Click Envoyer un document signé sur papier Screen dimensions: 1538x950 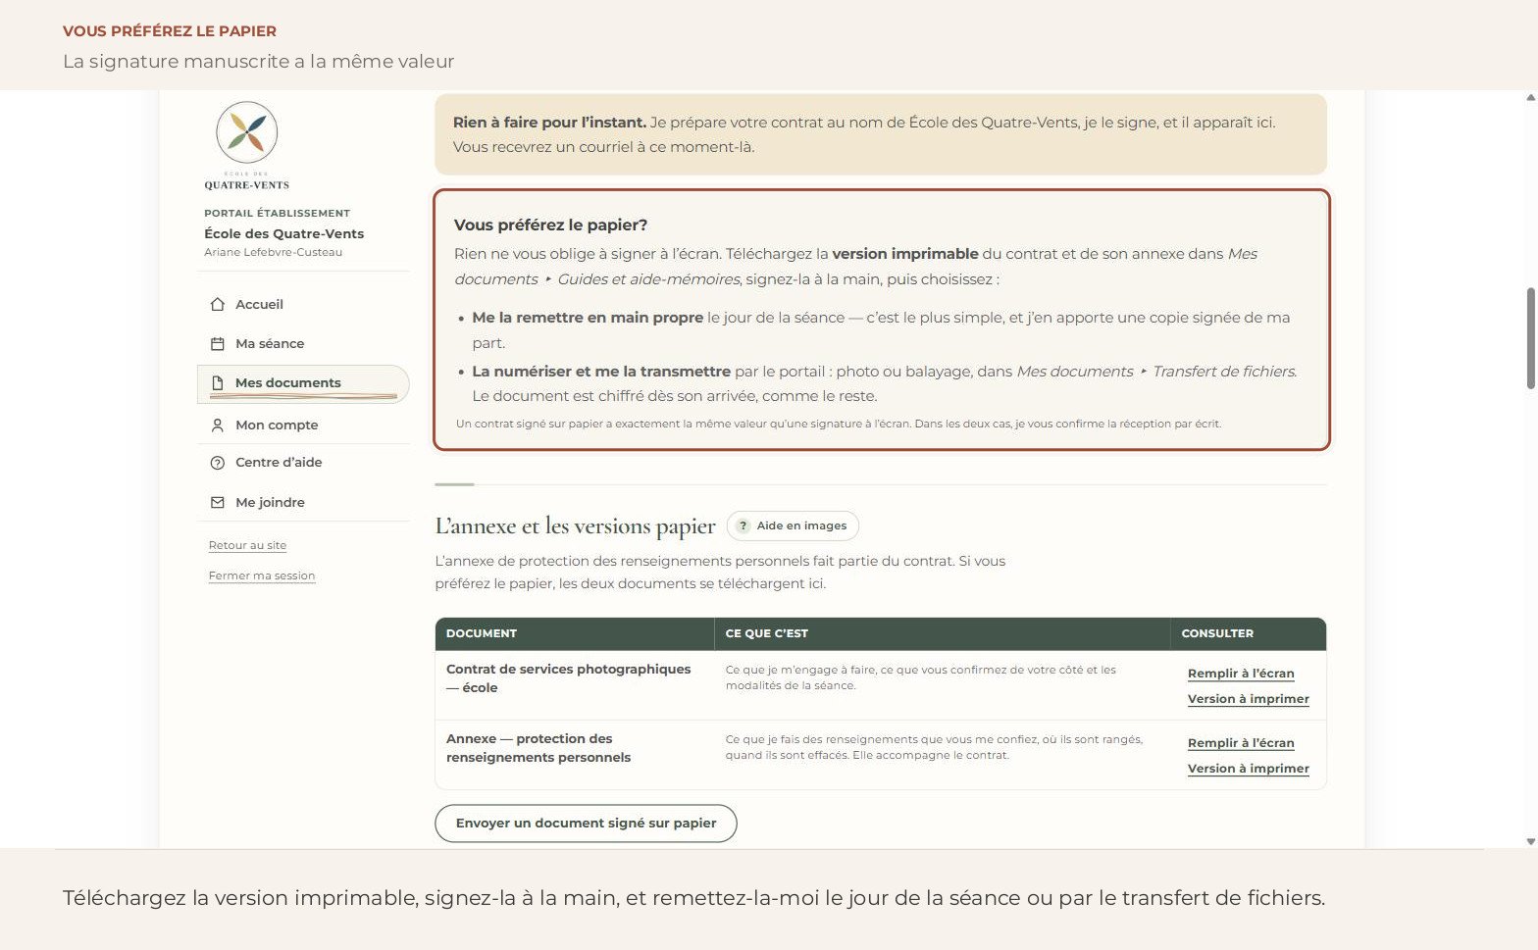586,824
